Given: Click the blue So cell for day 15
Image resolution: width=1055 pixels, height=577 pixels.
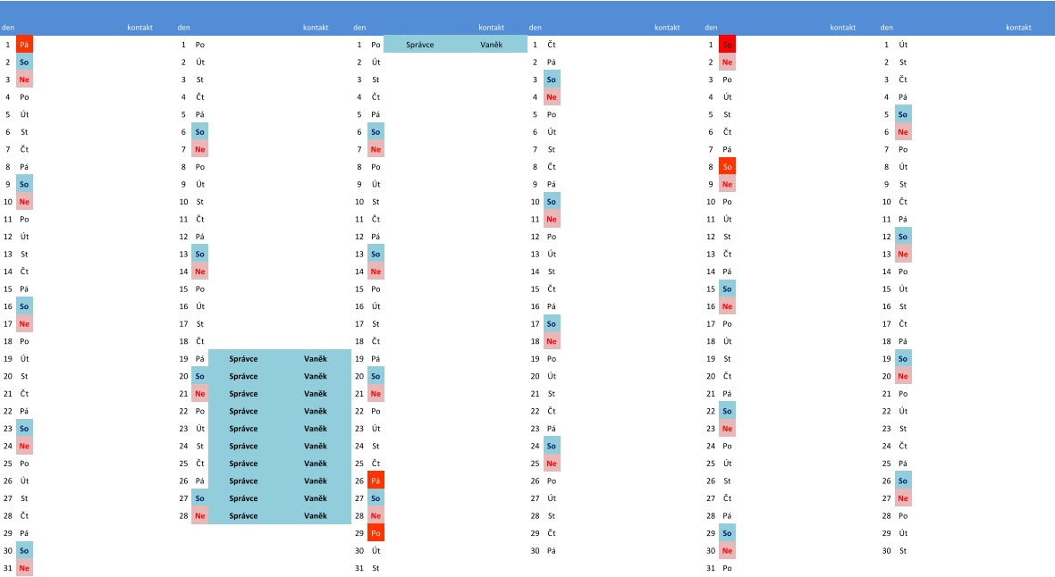Looking at the screenshot, I should pos(728,289).
